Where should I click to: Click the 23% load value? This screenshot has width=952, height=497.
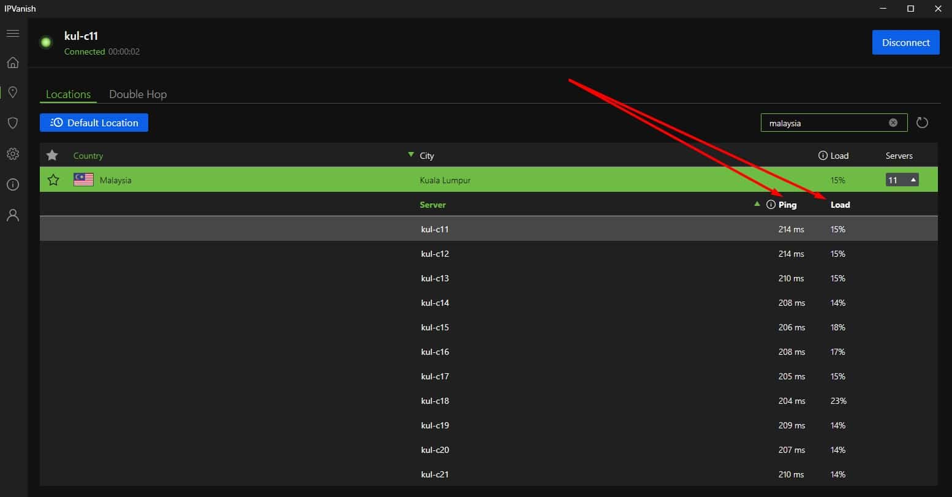click(x=839, y=401)
